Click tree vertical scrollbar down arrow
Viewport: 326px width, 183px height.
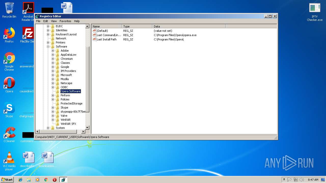(x=87, y=127)
